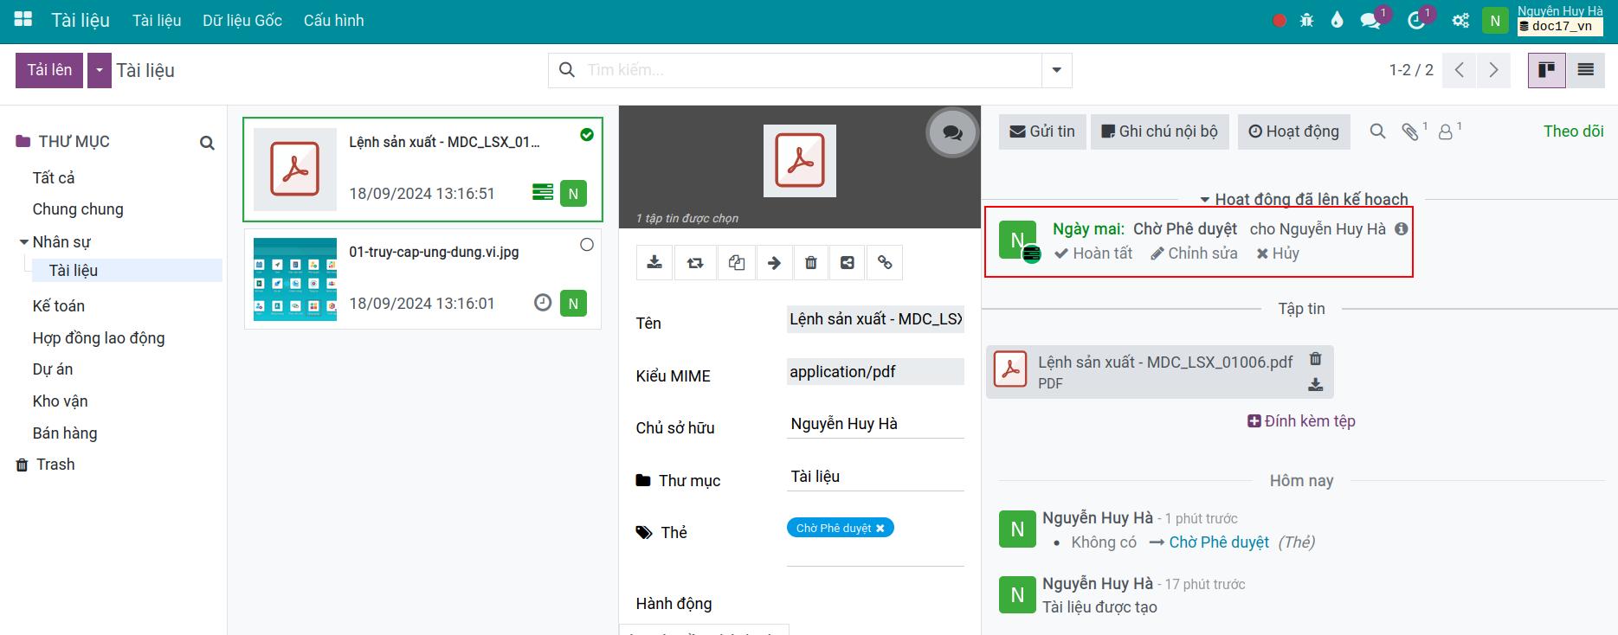
Task: Go to the next page arrow
Action: [x=1493, y=70]
